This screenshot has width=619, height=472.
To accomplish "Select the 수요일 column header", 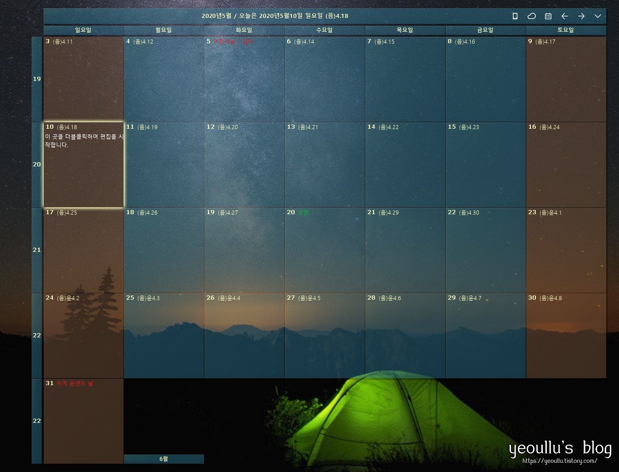I will click(x=324, y=30).
